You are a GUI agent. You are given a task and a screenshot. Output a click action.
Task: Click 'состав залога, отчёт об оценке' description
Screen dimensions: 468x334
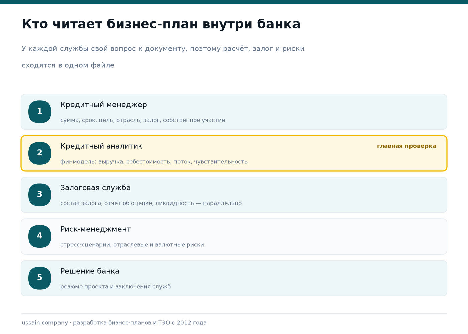(151, 203)
